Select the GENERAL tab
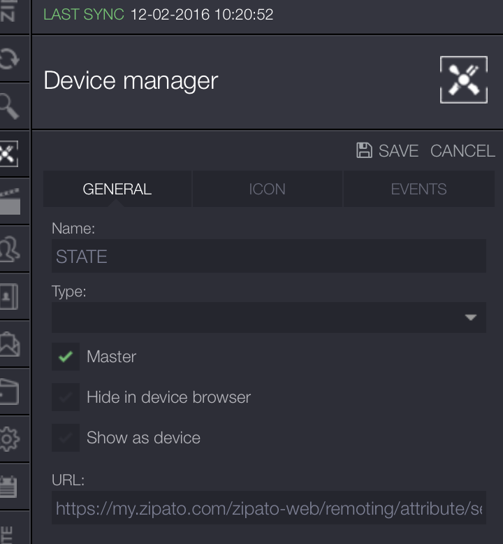This screenshot has width=503, height=544. pyautogui.click(x=117, y=189)
